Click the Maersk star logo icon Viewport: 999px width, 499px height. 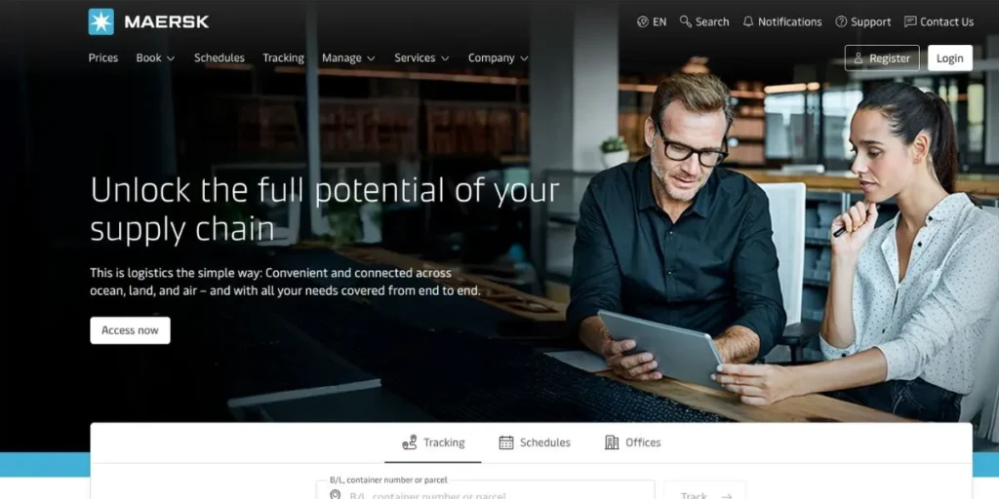(100, 21)
